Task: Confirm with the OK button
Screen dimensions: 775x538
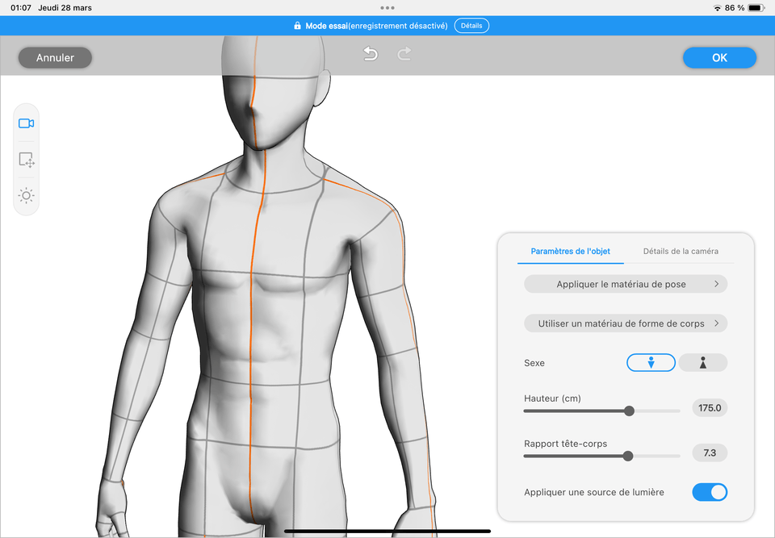Action: [x=719, y=58]
